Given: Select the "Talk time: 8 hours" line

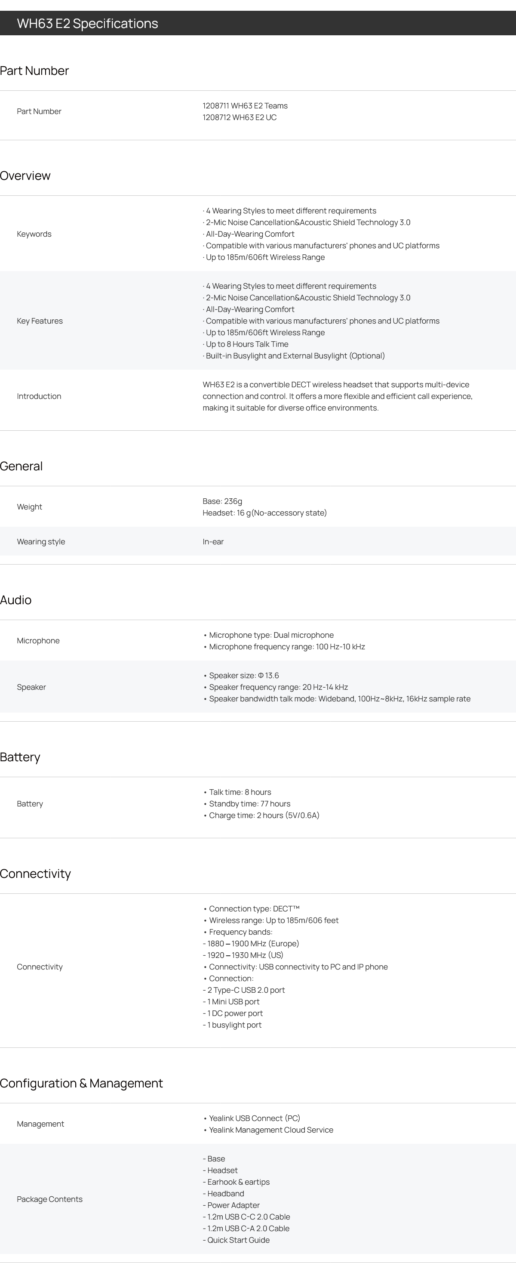Looking at the screenshot, I should (237, 792).
